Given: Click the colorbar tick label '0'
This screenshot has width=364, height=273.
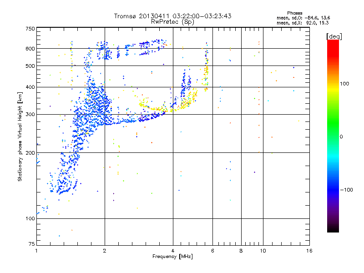Looking at the screenshot, I should [341, 137].
